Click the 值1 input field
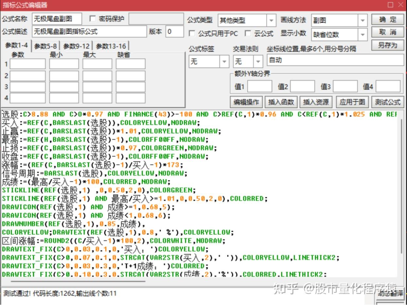The height and width of the screenshot is (305, 407). point(260,86)
